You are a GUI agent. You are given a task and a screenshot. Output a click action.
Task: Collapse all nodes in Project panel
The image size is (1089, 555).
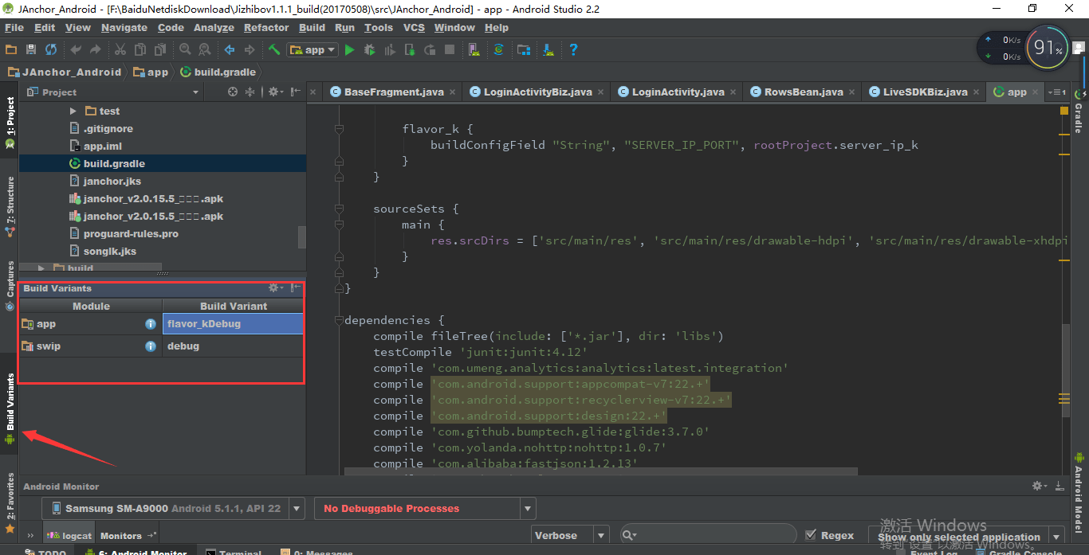click(250, 92)
